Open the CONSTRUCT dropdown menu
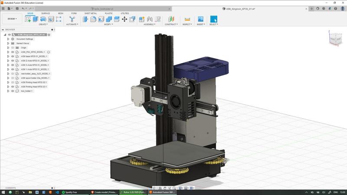 click(171, 24)
